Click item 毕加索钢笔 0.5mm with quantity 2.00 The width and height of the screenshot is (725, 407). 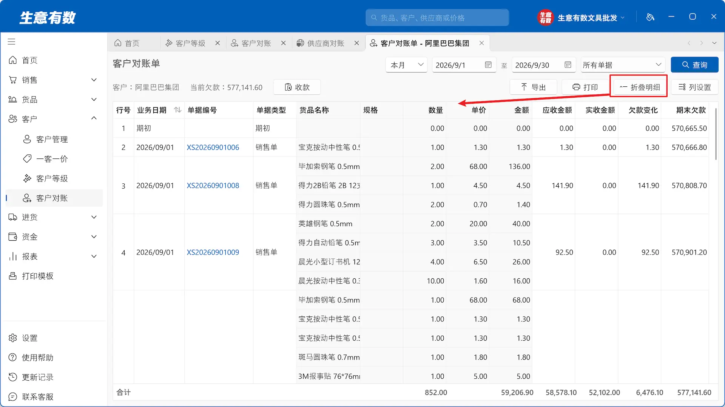[x=329, y=166]
